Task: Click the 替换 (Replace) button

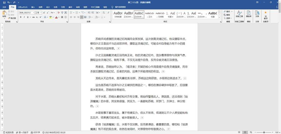Action: click(227, 15)
